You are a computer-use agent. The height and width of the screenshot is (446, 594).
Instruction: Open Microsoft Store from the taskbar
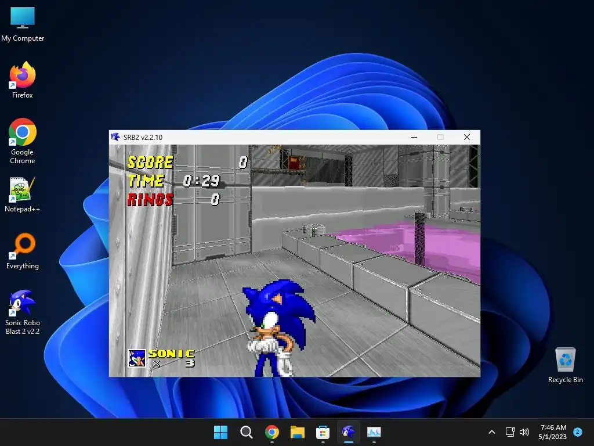(323, 432)
